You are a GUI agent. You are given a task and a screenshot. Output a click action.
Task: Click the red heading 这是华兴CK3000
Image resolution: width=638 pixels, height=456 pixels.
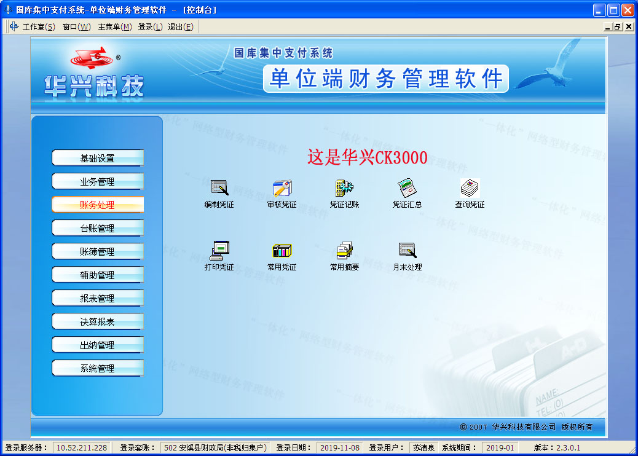[x=368, y=157]
